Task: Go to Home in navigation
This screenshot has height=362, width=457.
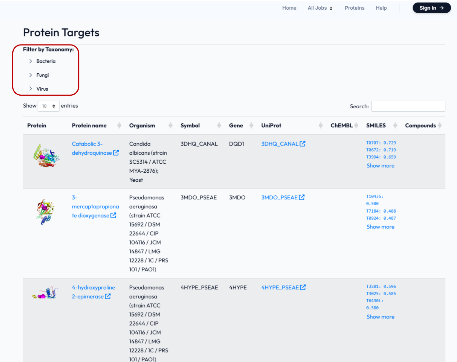Action: click(289, 8)
